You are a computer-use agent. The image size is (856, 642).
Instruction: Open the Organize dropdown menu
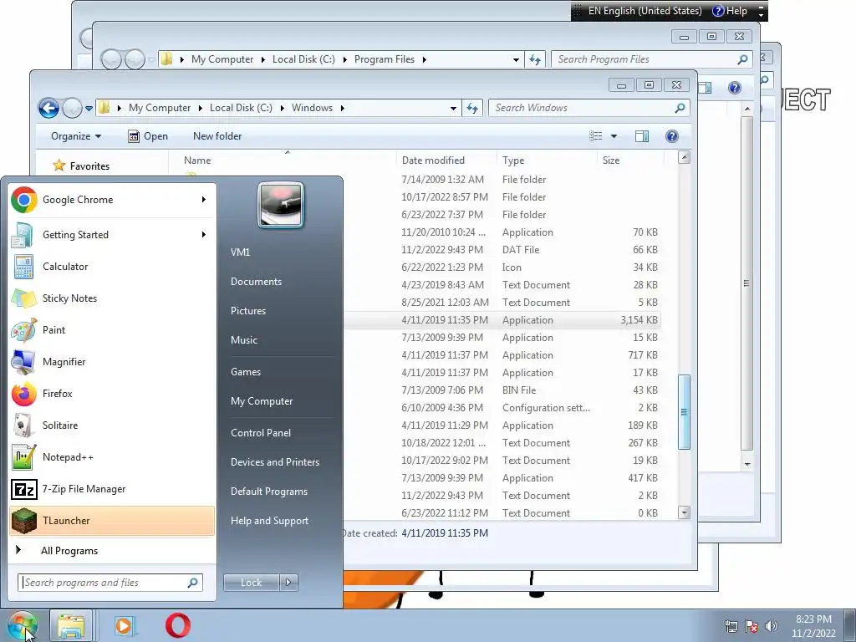tap(76, 136)
